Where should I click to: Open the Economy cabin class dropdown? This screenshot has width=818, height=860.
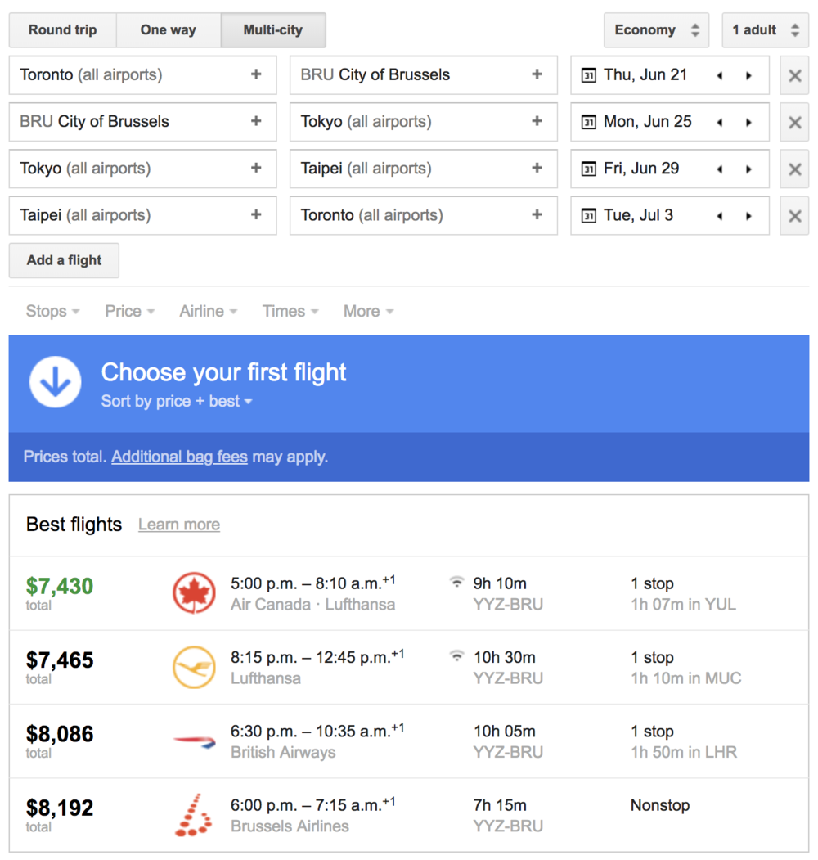coord(657,30)
